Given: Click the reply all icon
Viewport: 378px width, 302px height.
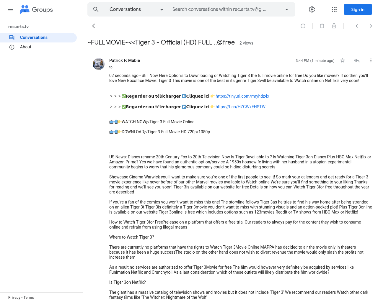Looking at the screenshot, I should pos(357,60).
